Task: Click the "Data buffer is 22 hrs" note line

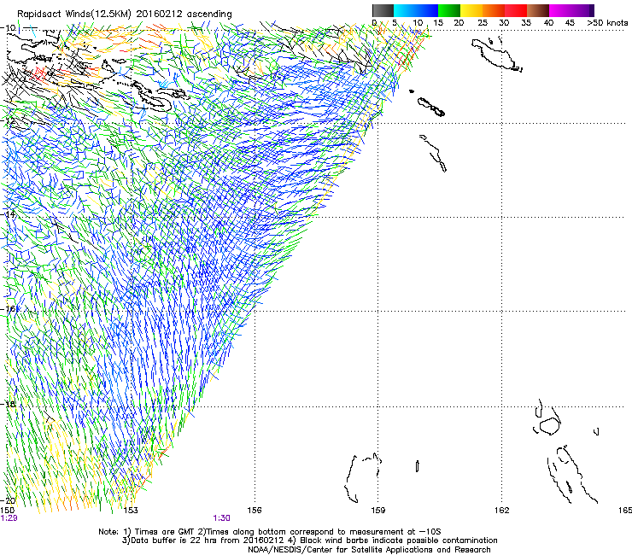Action: click(x=309, y=540)
